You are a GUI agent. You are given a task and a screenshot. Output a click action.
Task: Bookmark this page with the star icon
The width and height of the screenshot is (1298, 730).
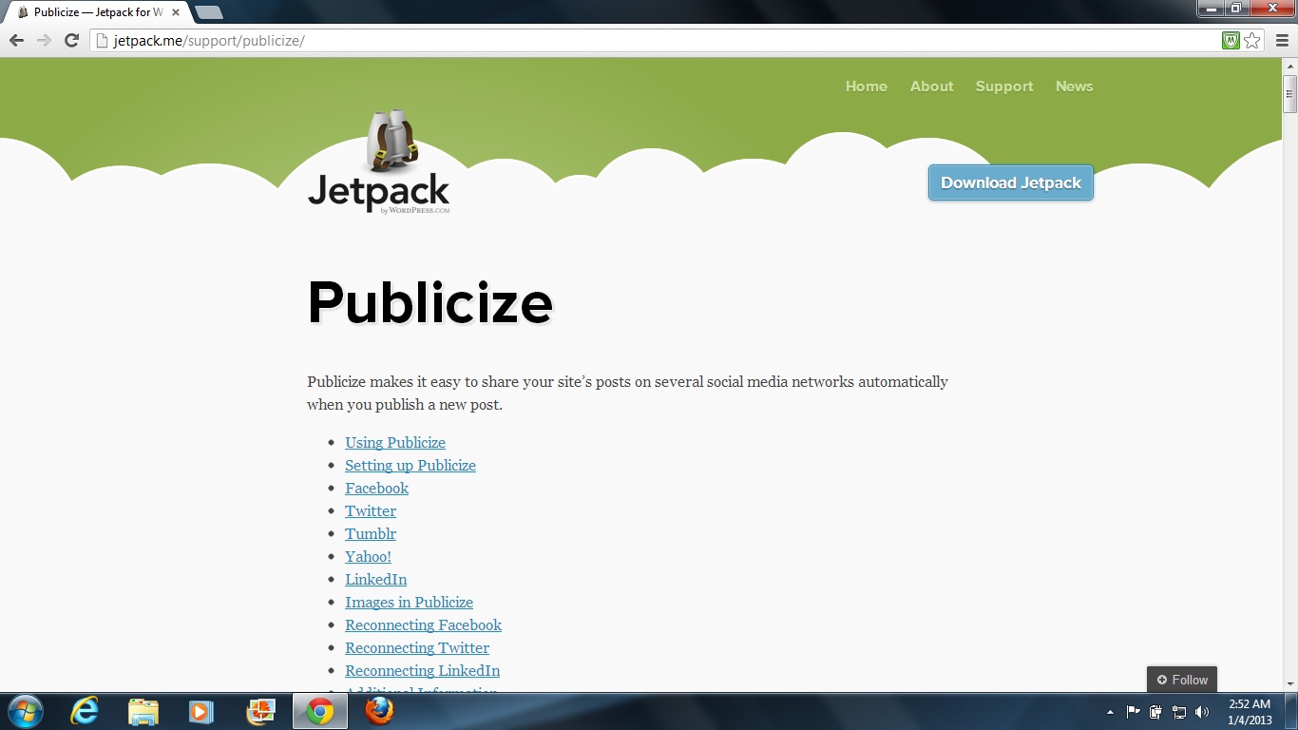click(1252, 41)
